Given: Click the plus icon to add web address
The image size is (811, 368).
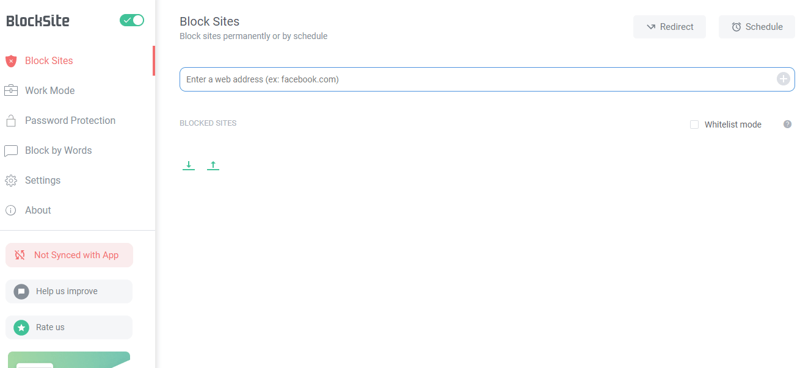Looking at the screenshot, I should tap(783, 79).
